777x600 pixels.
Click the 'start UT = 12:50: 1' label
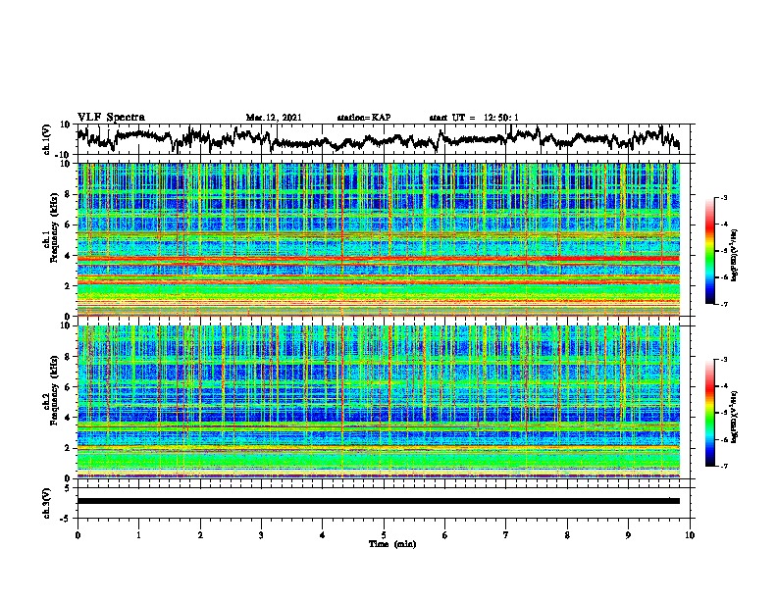click(x=474, y=118)
